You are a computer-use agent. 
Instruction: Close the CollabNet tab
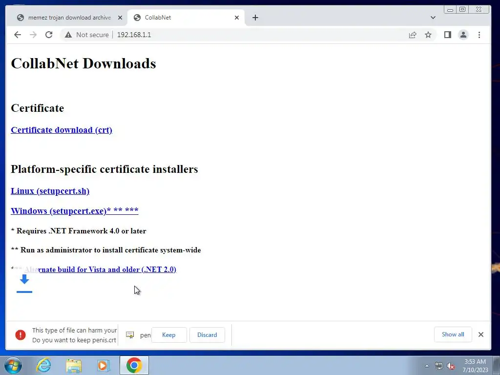pos(237,18)
